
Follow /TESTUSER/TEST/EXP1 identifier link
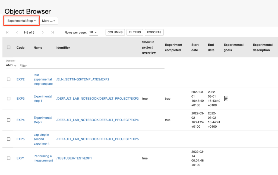(74, 158)
